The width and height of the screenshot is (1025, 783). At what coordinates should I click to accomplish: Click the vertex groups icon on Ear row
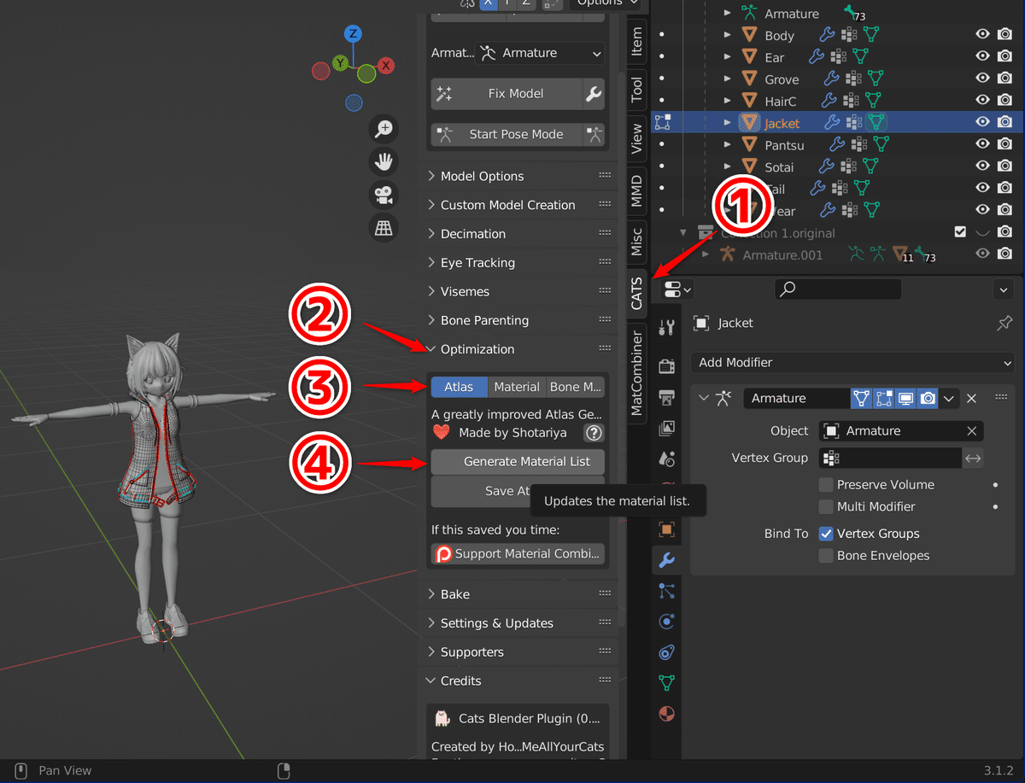(x=838, y=57)
